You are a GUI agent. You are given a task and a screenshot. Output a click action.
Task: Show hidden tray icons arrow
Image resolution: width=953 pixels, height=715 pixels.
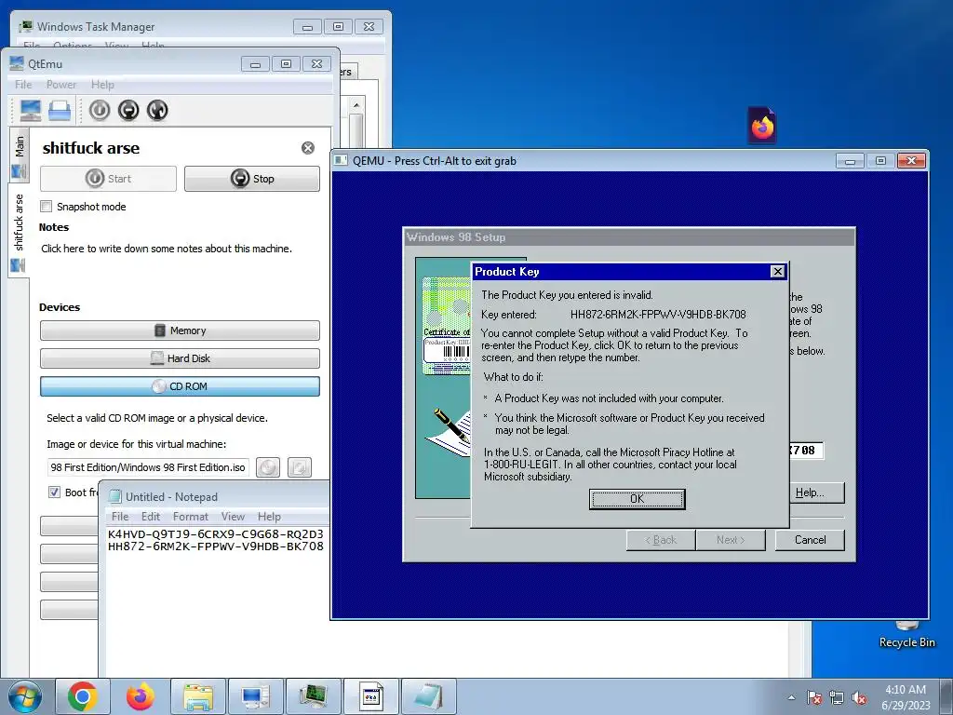click(791, 697)
